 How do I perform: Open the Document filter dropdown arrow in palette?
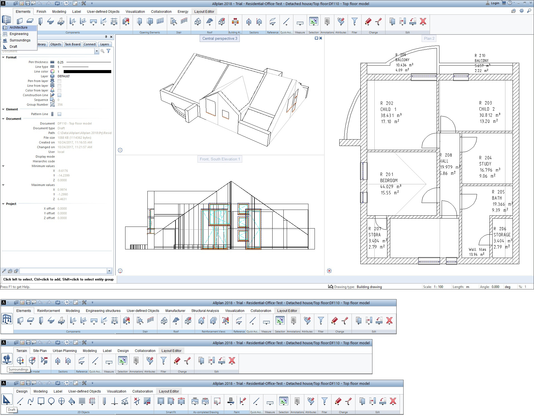(x=97, y=51)
